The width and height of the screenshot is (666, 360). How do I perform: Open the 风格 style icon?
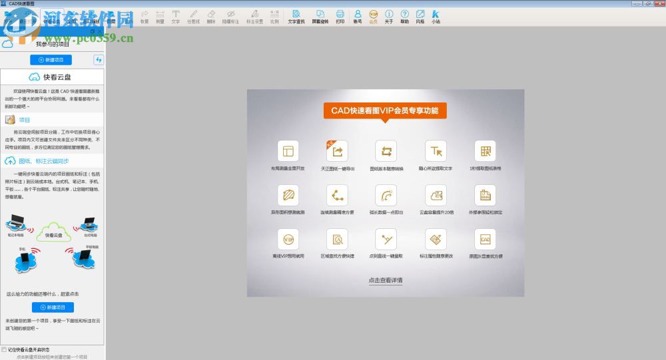(420, 17)
